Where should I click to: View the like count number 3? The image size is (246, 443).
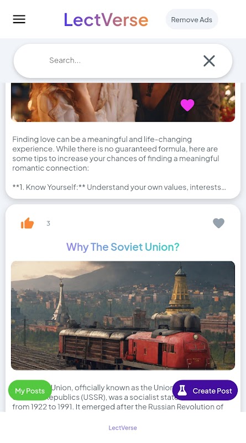[x=48, y=224]
